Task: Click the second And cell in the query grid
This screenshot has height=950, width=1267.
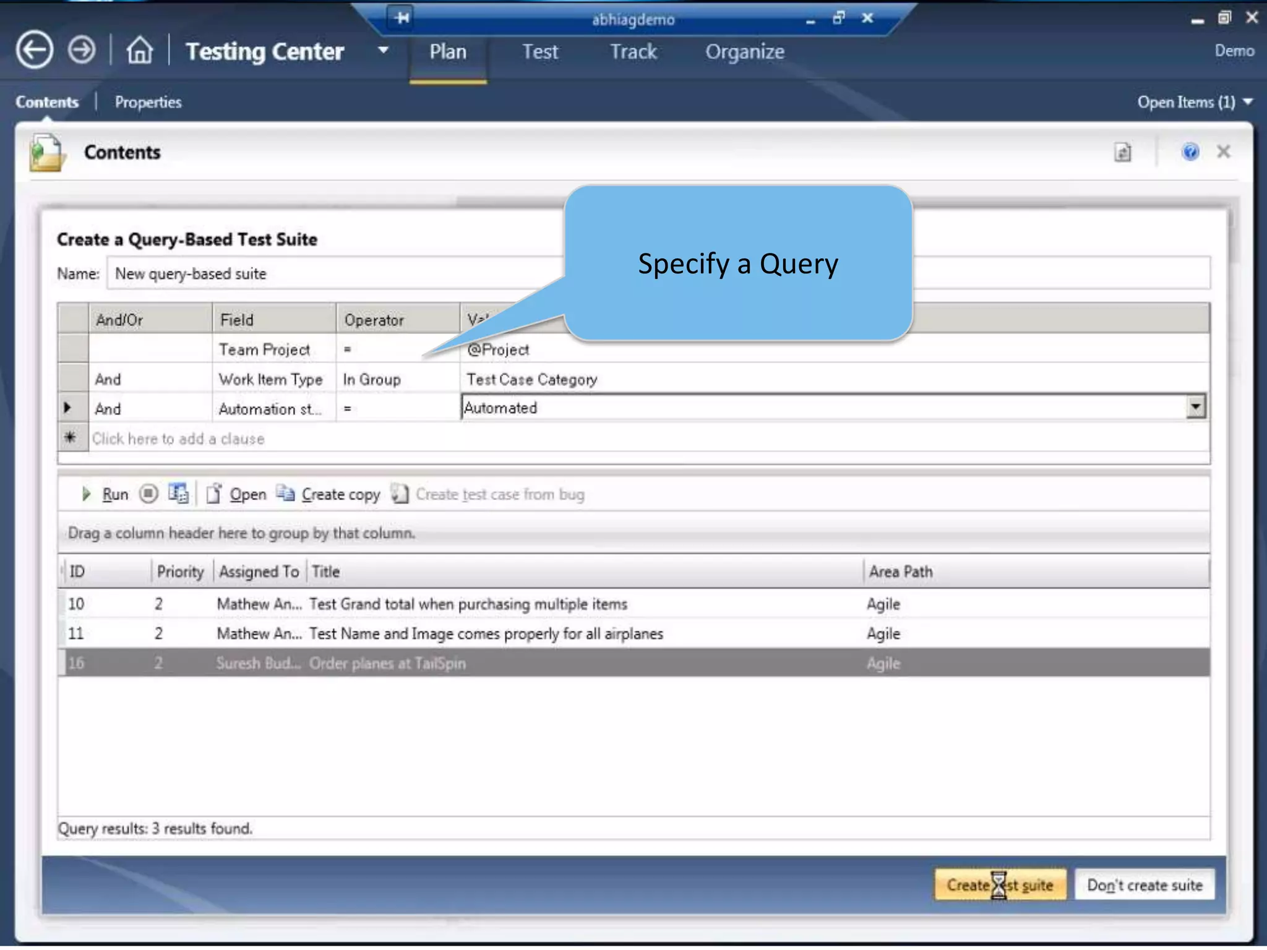Action: (151, 409)
